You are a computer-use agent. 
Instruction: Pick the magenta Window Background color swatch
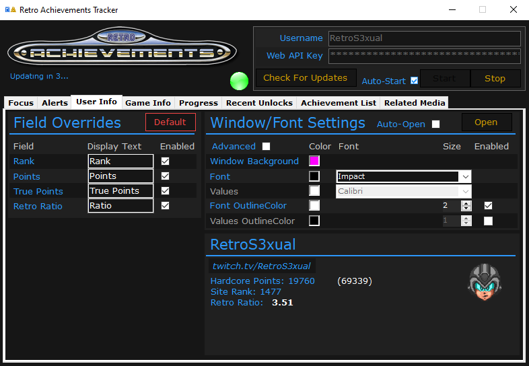click(314, 161)
